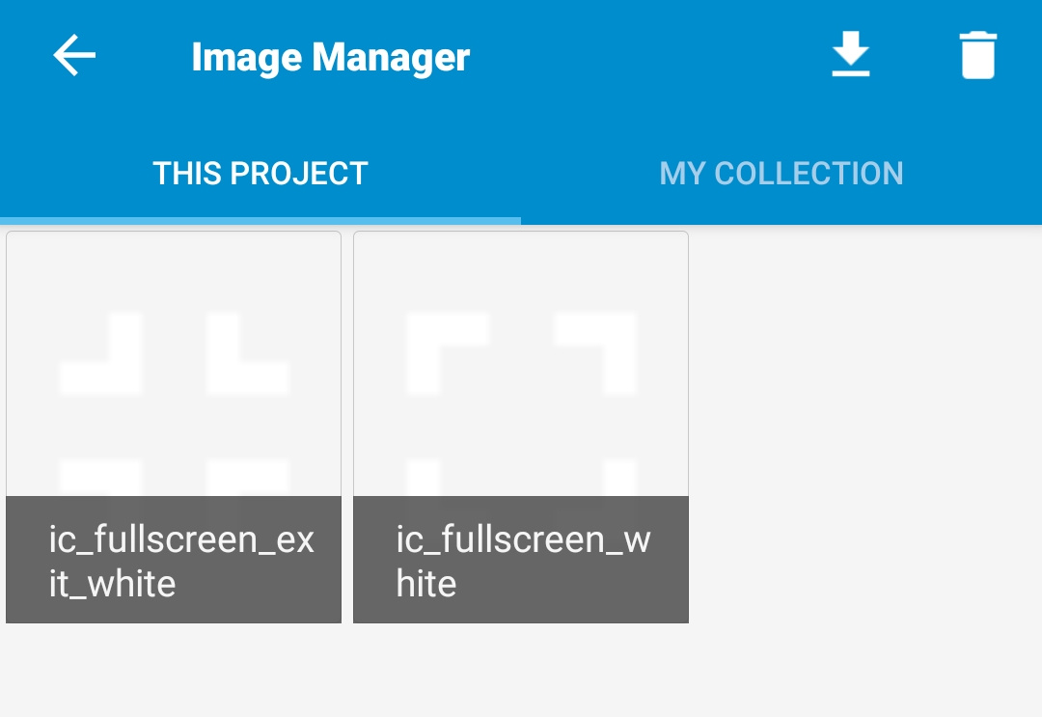1042x717 pixels.
Task: Select the import image icon in the toolbar
Action: click(x=851, y=55)
